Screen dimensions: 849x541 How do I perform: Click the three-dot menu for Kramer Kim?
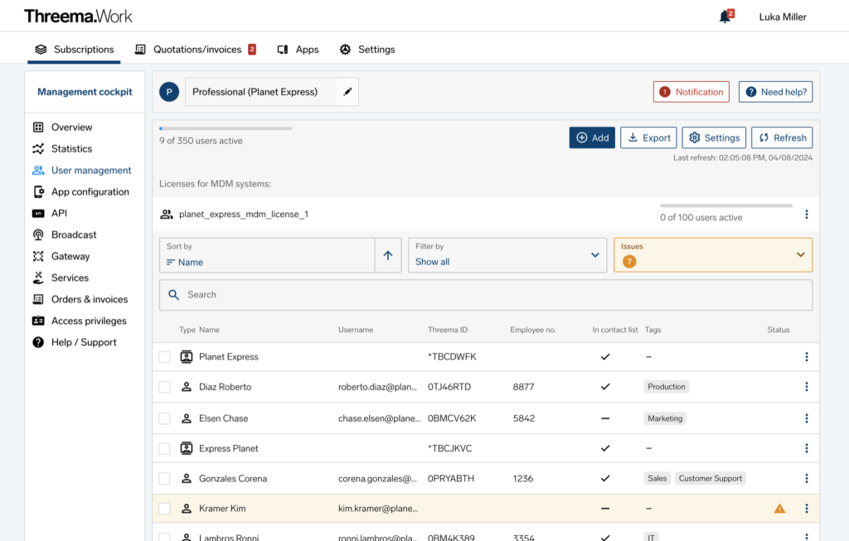pos(806,508)
